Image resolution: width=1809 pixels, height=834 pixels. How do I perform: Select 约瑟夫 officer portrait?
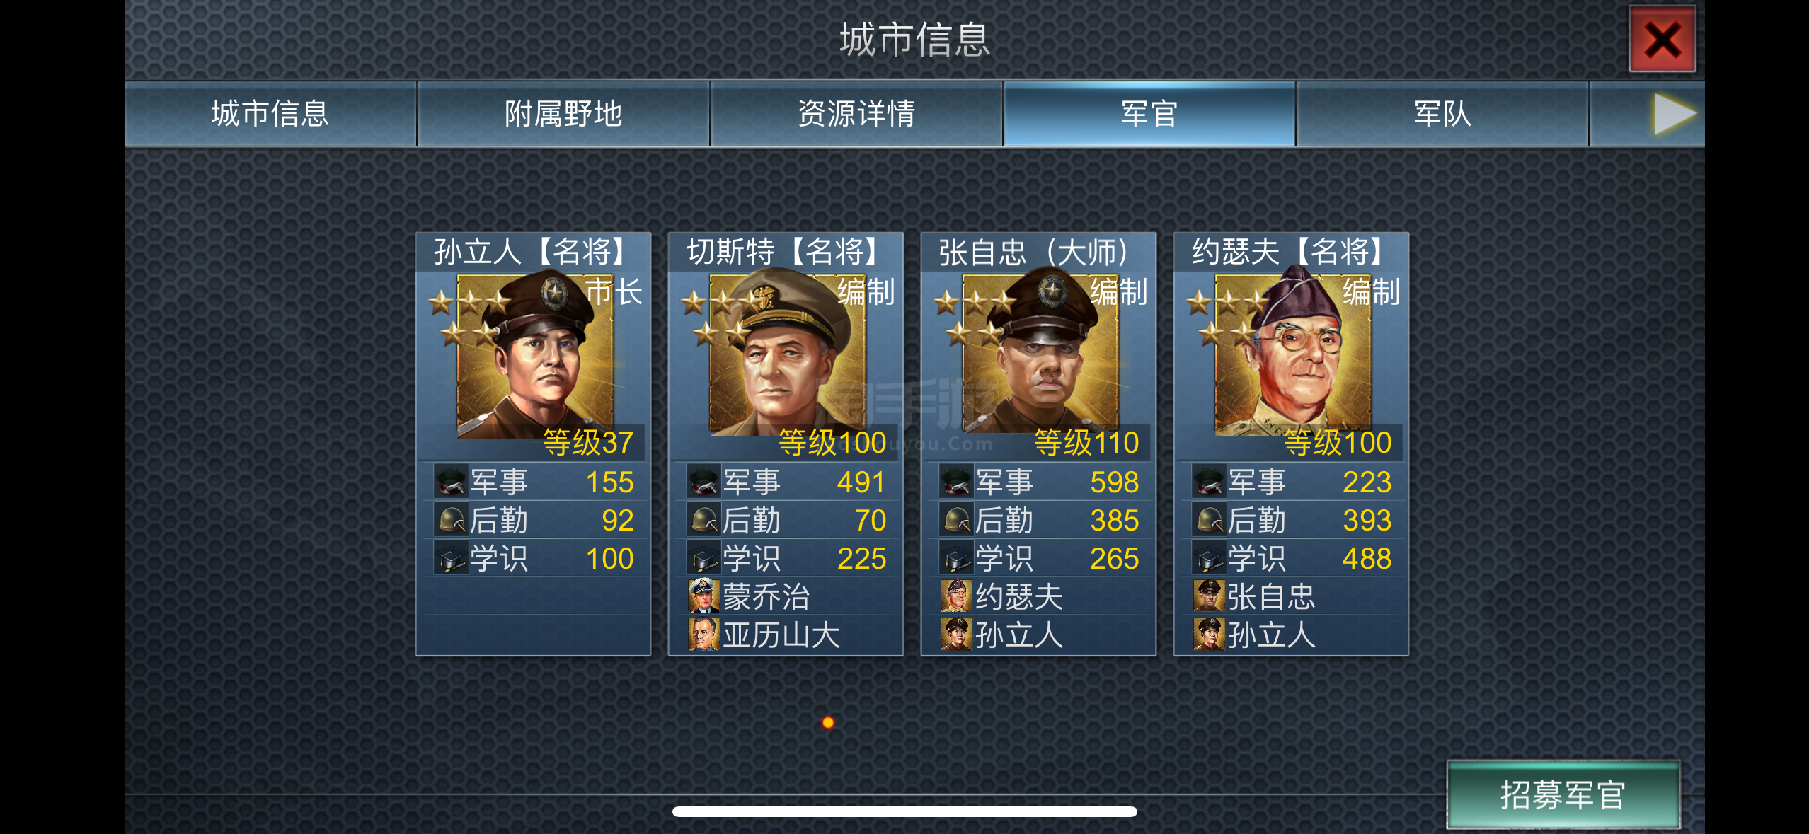coord(1293,354)
